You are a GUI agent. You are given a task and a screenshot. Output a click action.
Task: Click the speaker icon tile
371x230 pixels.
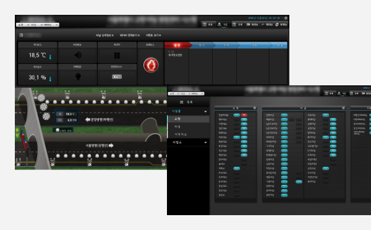tap(78, 55)
